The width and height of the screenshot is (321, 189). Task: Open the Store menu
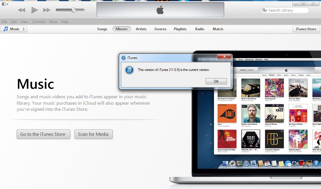[53, 22]
